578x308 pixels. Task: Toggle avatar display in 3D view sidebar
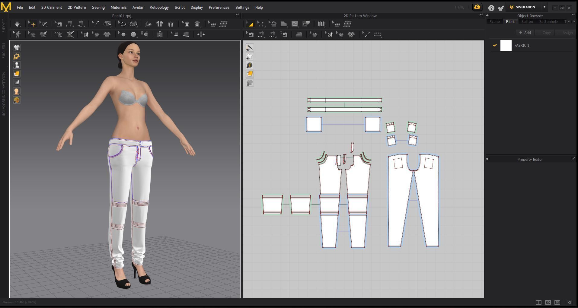[17, 65]
